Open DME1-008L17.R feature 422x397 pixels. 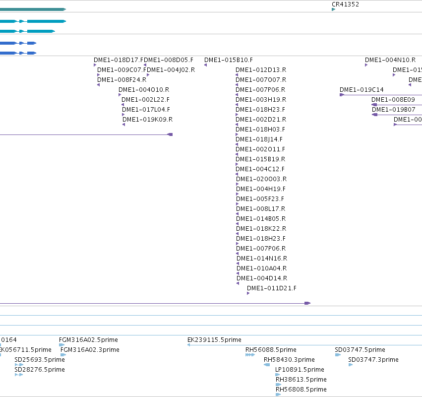260,209
